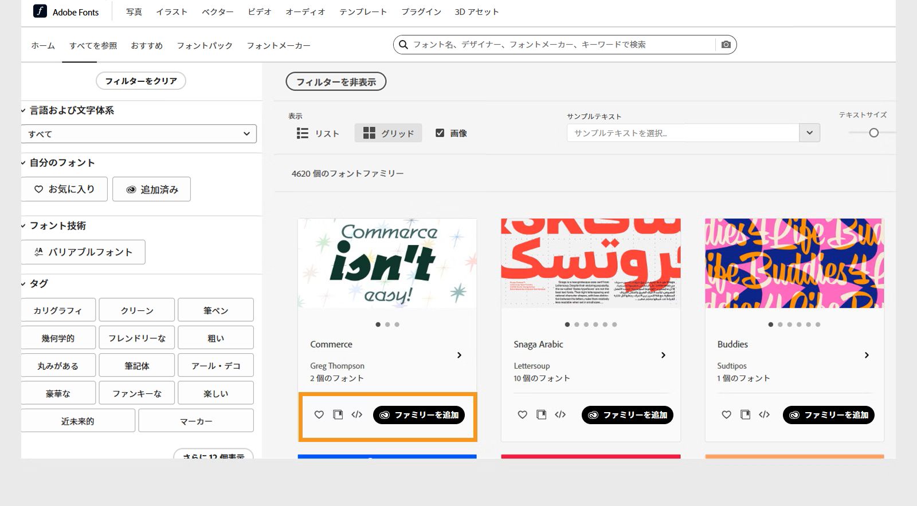Open the フォントパック tab

pos(205,45)
